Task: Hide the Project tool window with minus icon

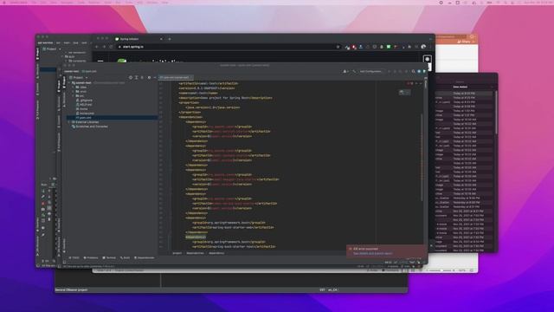Action: pos(154,77)
